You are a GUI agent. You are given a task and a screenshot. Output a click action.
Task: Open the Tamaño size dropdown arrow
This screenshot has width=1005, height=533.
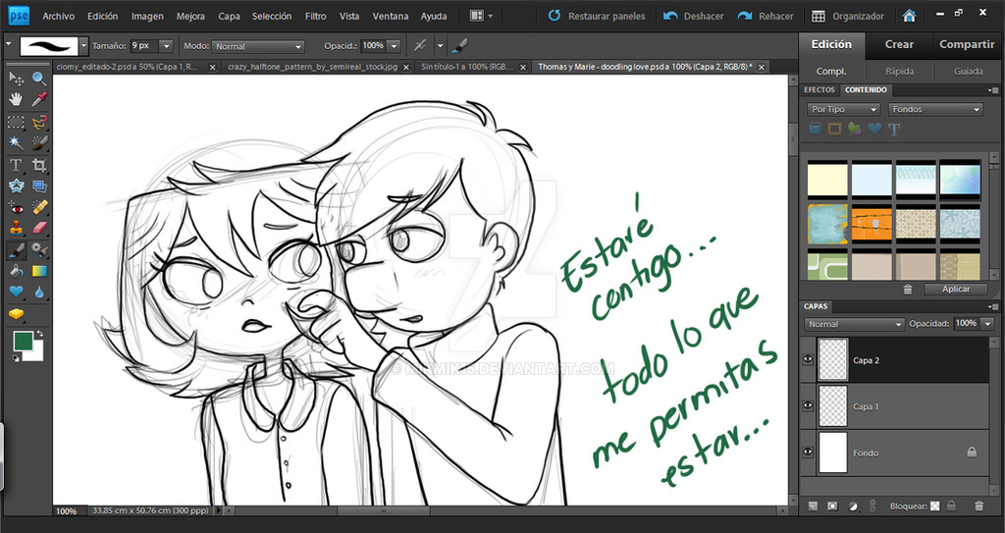166,46
